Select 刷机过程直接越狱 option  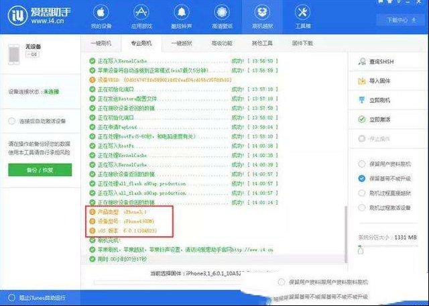[362, 193]
